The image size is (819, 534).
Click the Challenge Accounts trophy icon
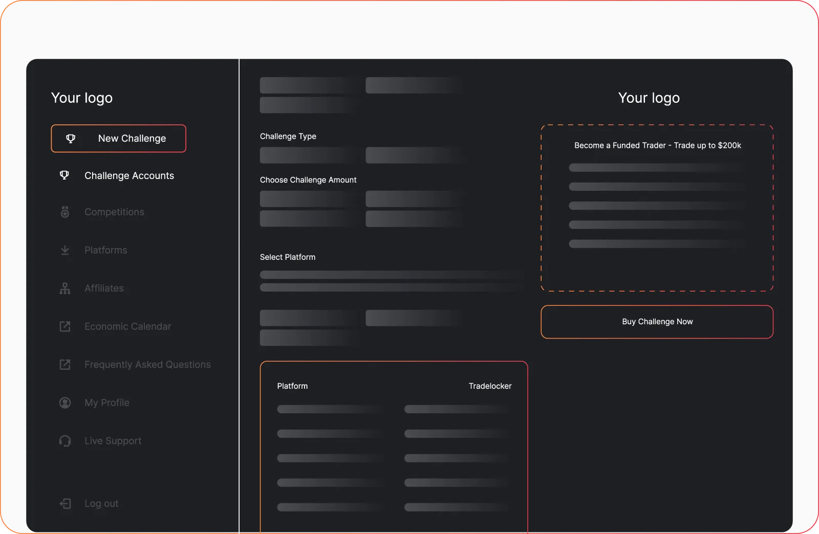point(64,175)
